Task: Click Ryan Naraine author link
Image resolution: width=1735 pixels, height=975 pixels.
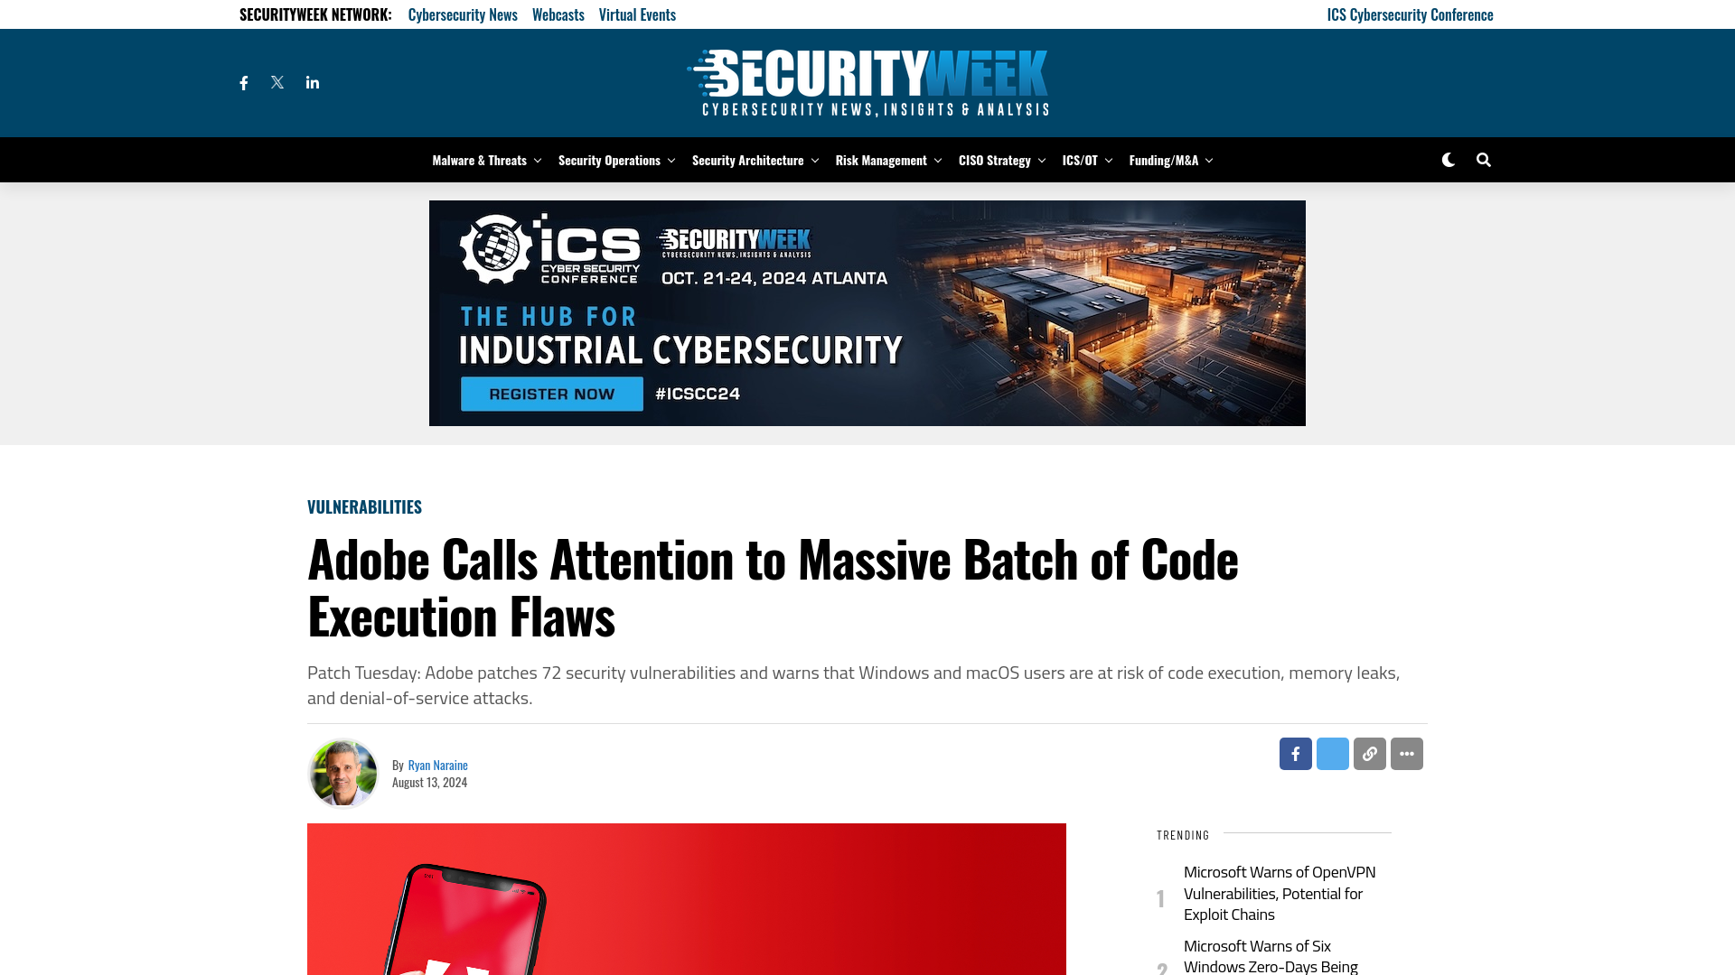Action: 437,765
